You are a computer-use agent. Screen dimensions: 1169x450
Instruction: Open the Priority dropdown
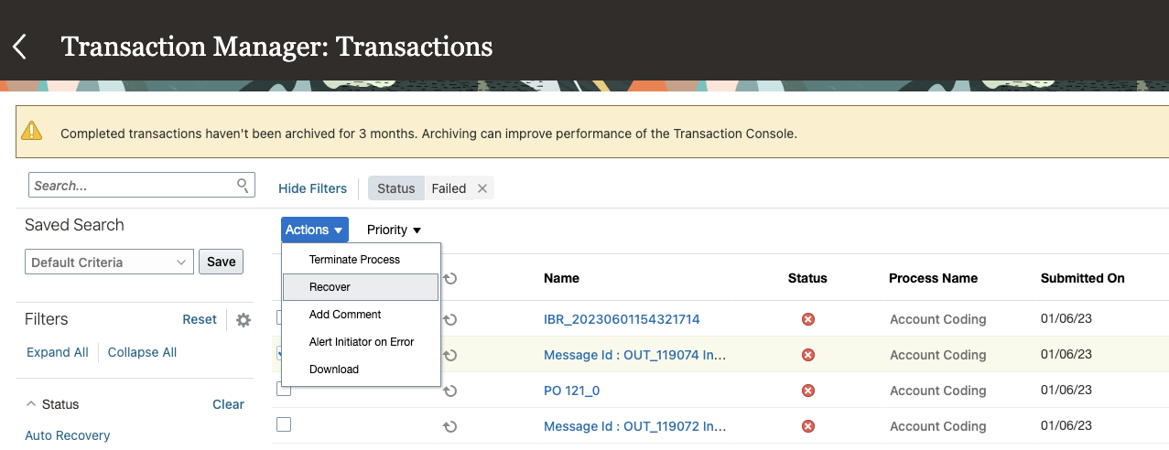pos(394,230)
